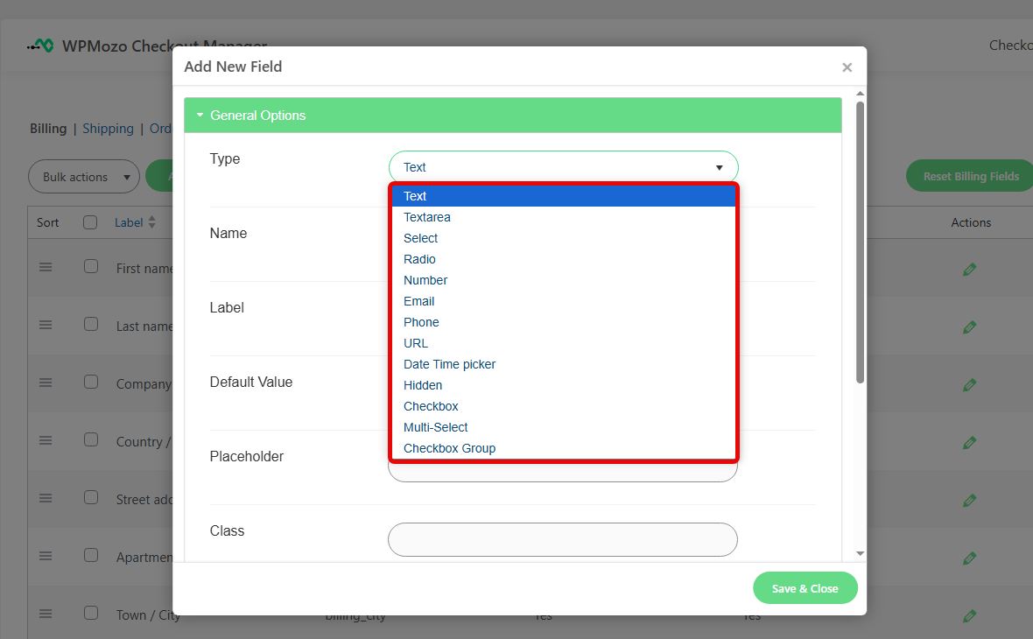This screenshot has width=1033, height=639.
Task: Check the First name row checkbox
Action: point(91,266)
